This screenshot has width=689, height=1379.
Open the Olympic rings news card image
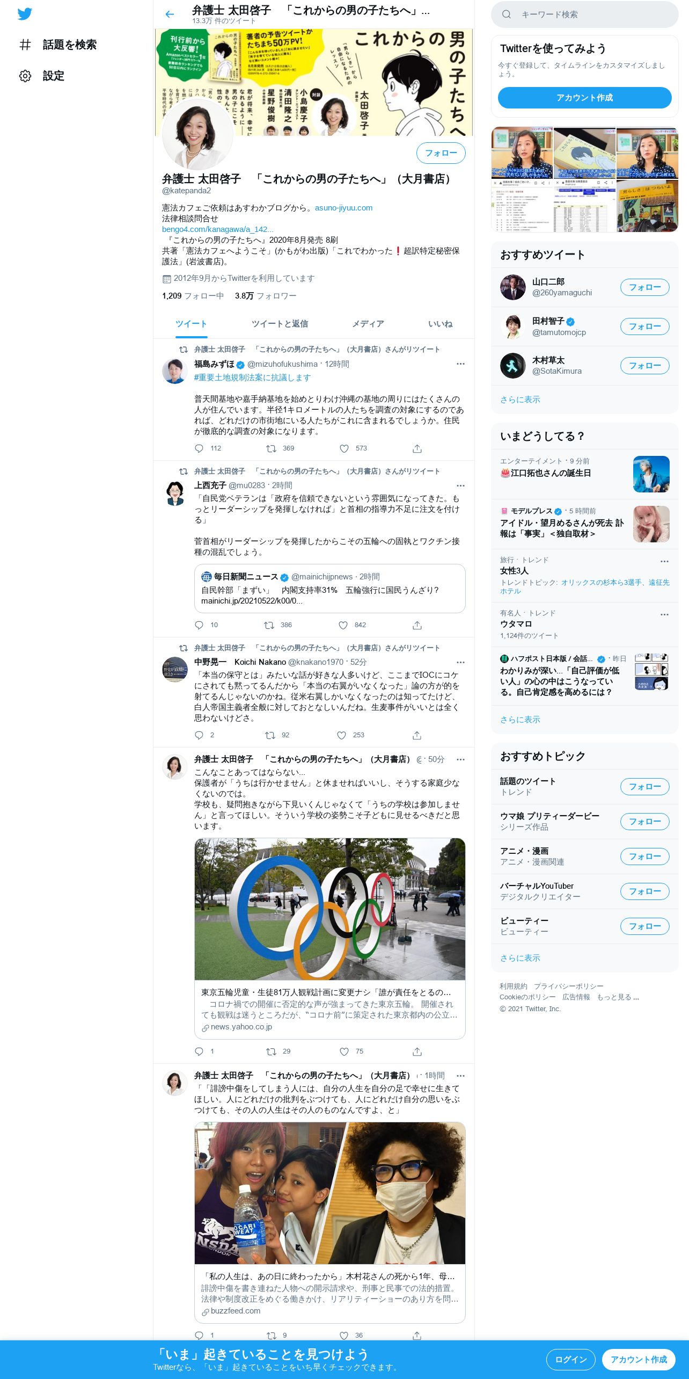(329, 909)
